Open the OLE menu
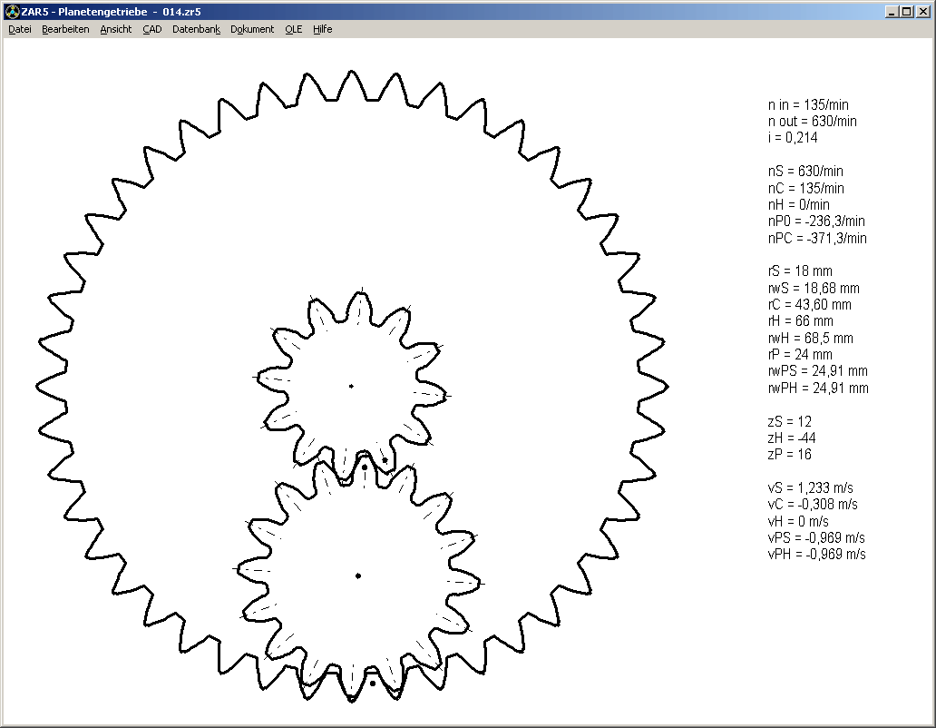 pos(293,29)
